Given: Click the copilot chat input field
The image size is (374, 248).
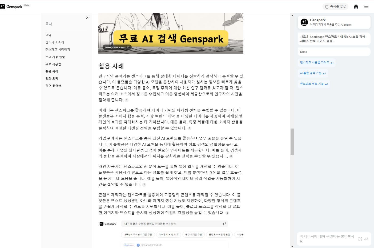Looking at the screenshot, I should click(x=327, y=239).
